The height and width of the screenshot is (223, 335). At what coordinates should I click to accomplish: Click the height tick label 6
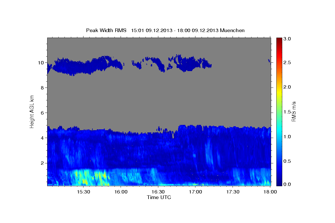tap(43, 113)
